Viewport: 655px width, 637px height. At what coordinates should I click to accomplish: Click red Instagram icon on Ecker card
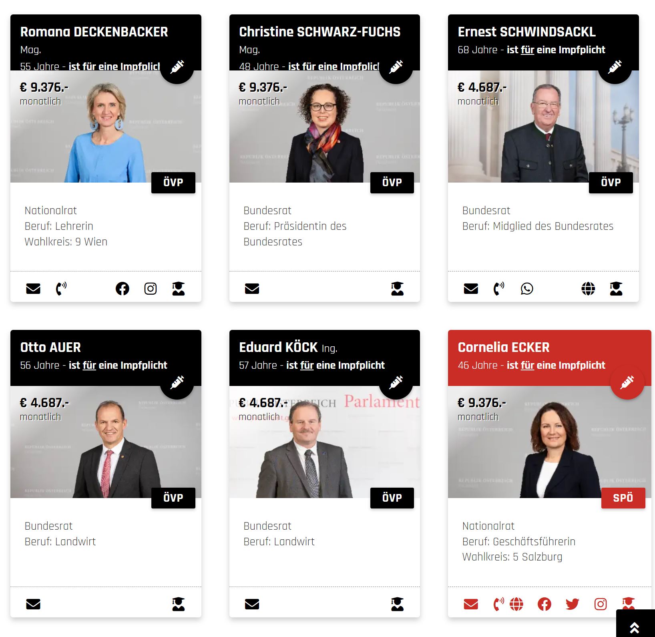[x=601, y=604]
